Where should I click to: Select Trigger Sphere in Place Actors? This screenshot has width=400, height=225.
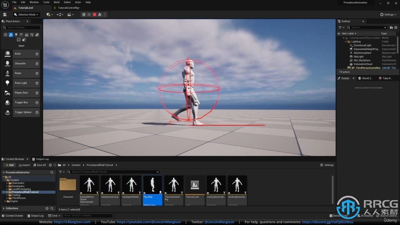tap(21, 112)
